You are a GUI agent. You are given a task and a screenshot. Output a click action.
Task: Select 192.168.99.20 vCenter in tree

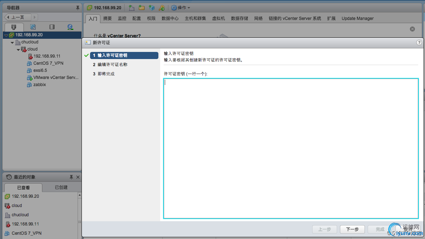tap(29, 35)
